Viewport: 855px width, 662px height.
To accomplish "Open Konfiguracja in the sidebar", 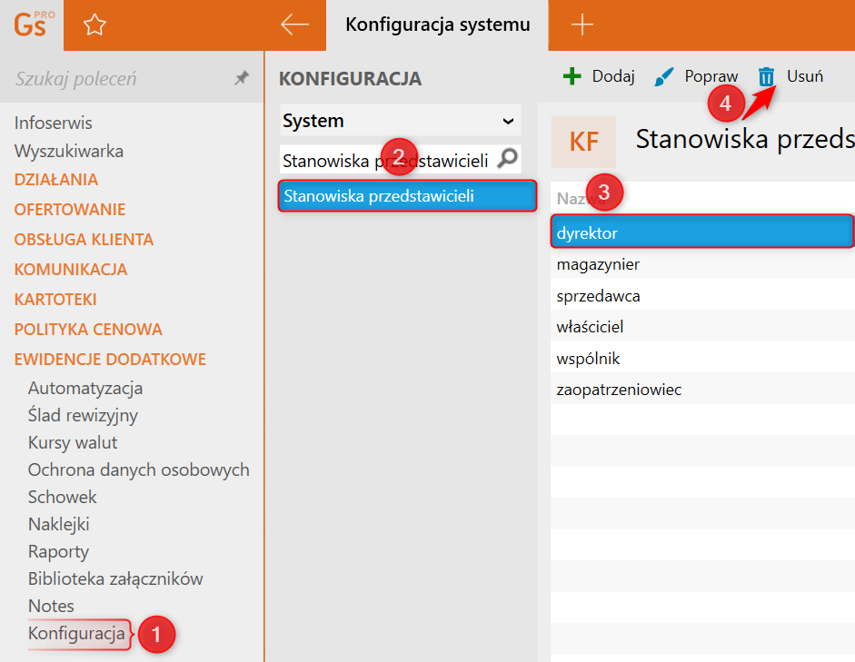I will (77, 634).
